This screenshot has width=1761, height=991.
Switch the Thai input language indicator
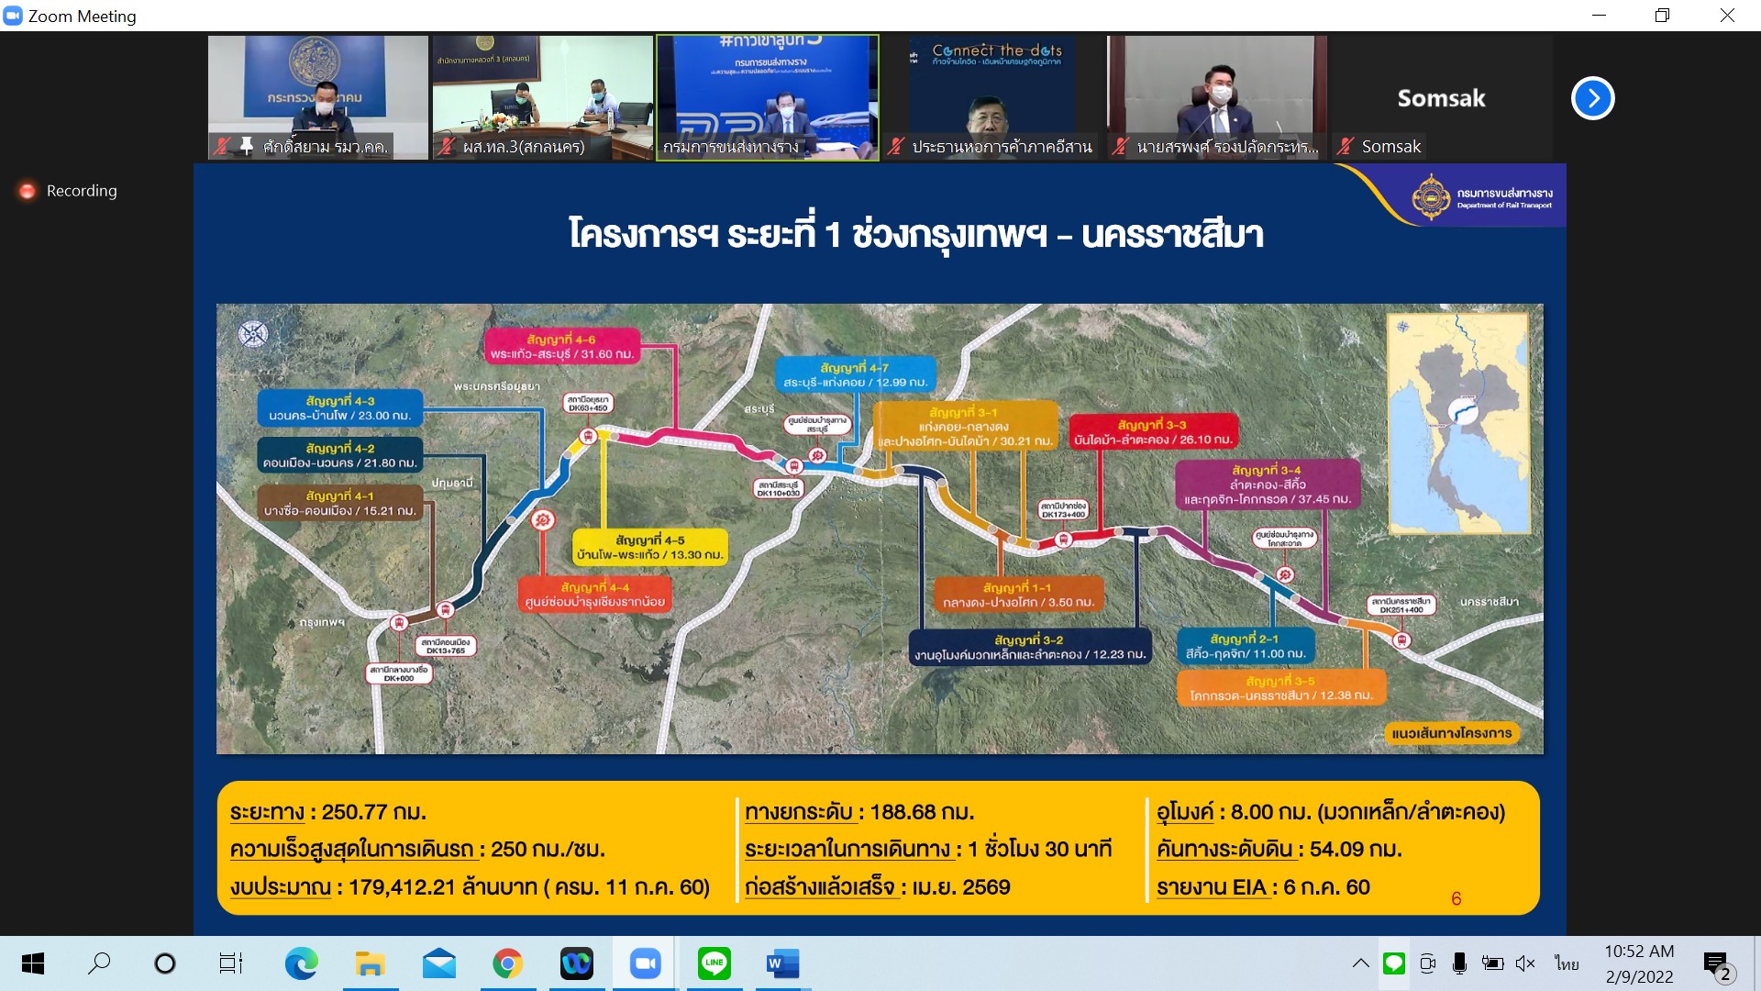coord(1567,963)
